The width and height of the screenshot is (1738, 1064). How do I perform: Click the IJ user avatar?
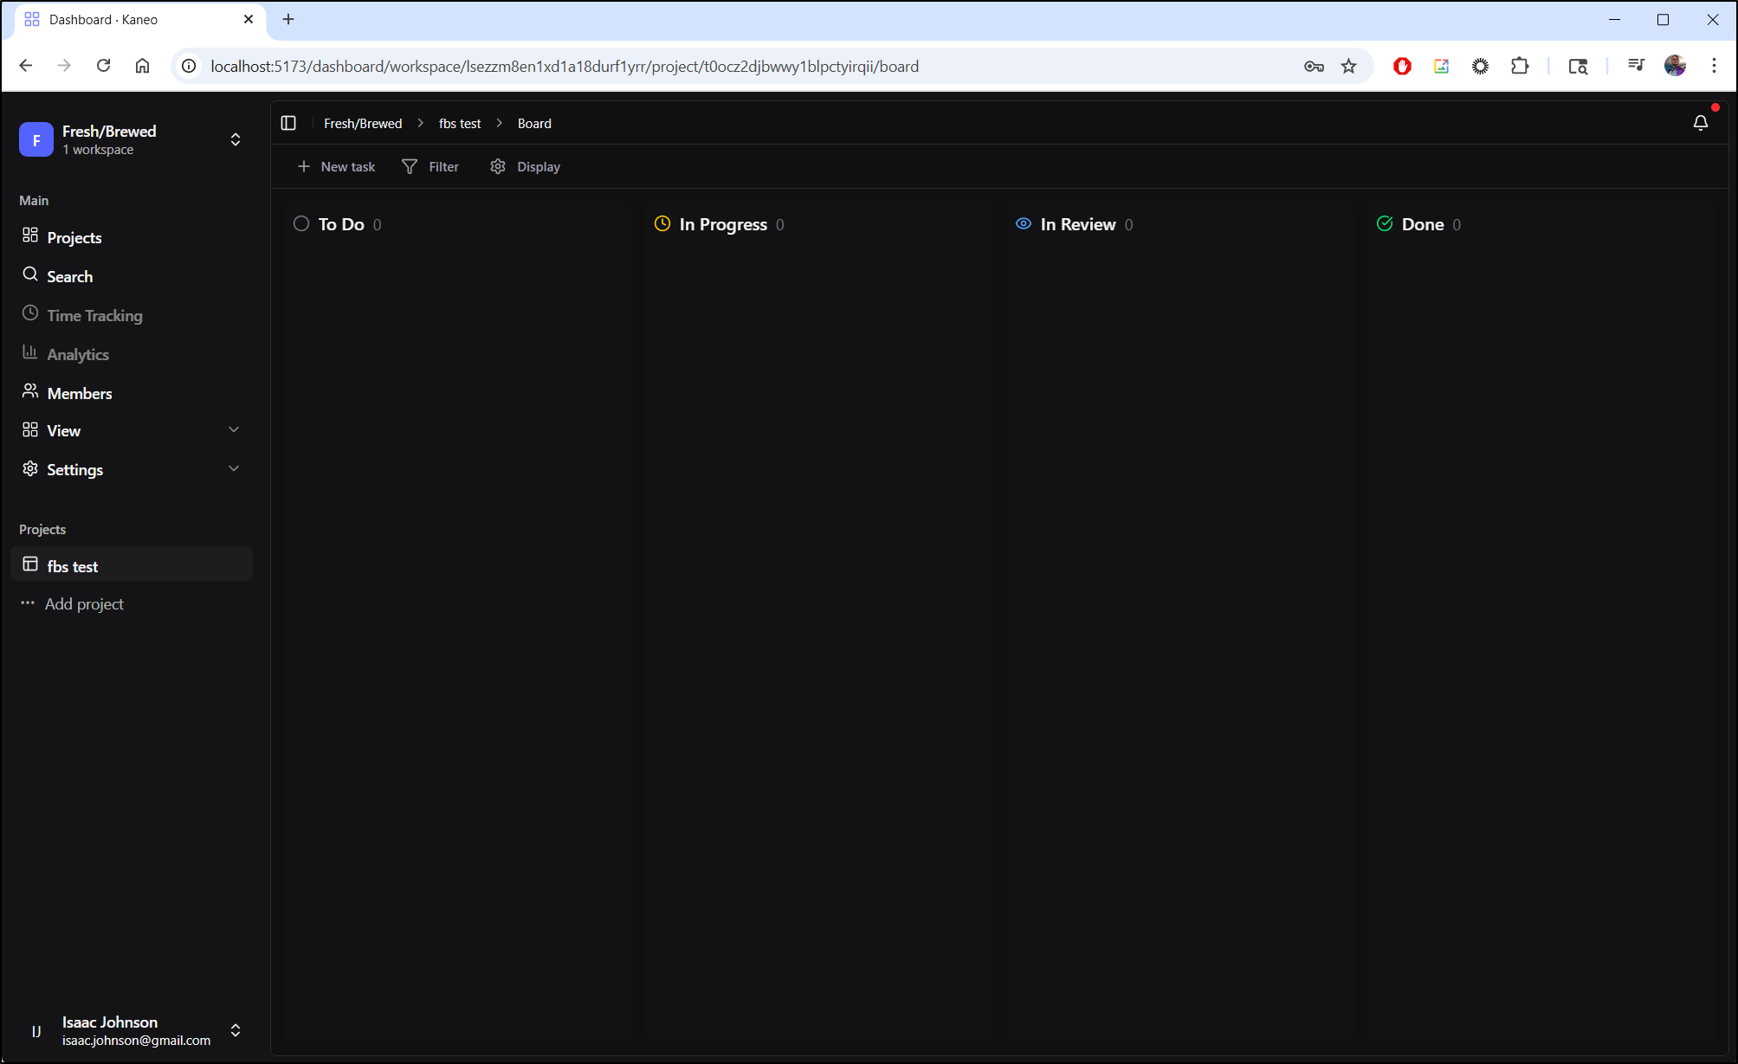tap(36, 1030)
